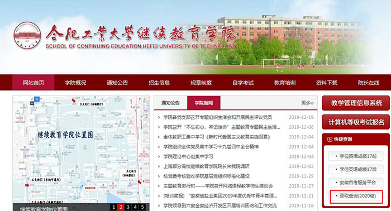Select slide 3 in the image carousel
391x211 pixels.
coord(128,207)
